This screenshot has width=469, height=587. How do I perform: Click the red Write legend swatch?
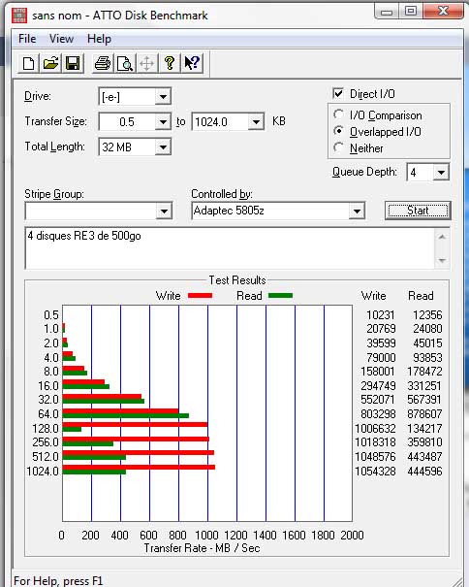point(200,296)
